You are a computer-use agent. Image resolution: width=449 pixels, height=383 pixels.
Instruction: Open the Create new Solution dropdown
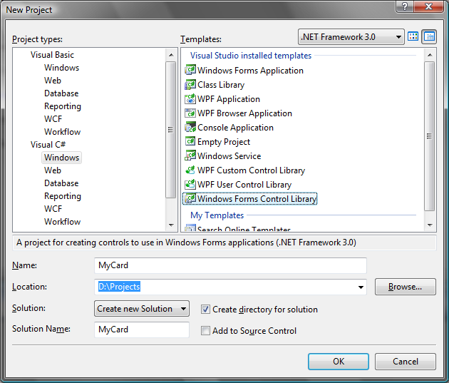(141, 309)
